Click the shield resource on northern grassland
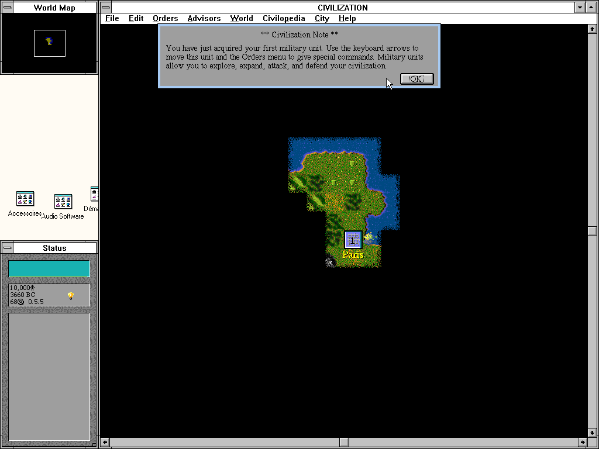 [352, 164]
